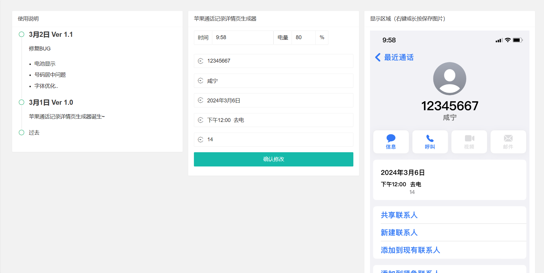Click 2024年3月6日 in the call record card
The height and width of the screenshot is (273, 544).
tap(403, 173)
